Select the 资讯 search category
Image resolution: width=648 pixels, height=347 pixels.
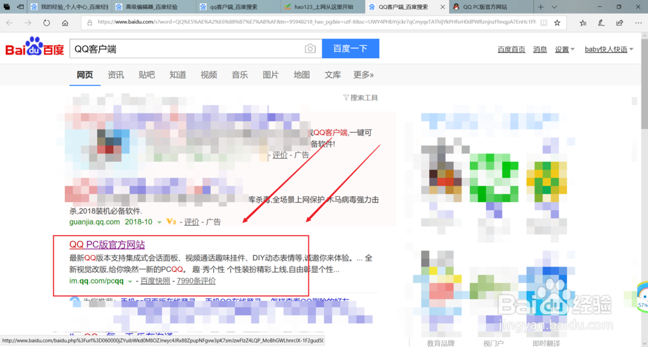click(x=116, y=74)
